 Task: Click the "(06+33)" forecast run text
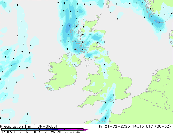coord(163,126)
